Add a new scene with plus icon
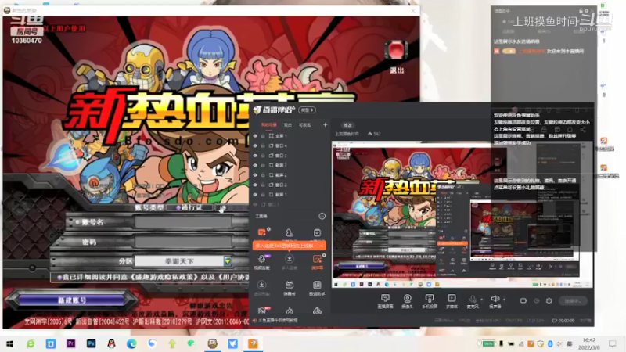The image size is (626, 352). [x=325, y=125]
